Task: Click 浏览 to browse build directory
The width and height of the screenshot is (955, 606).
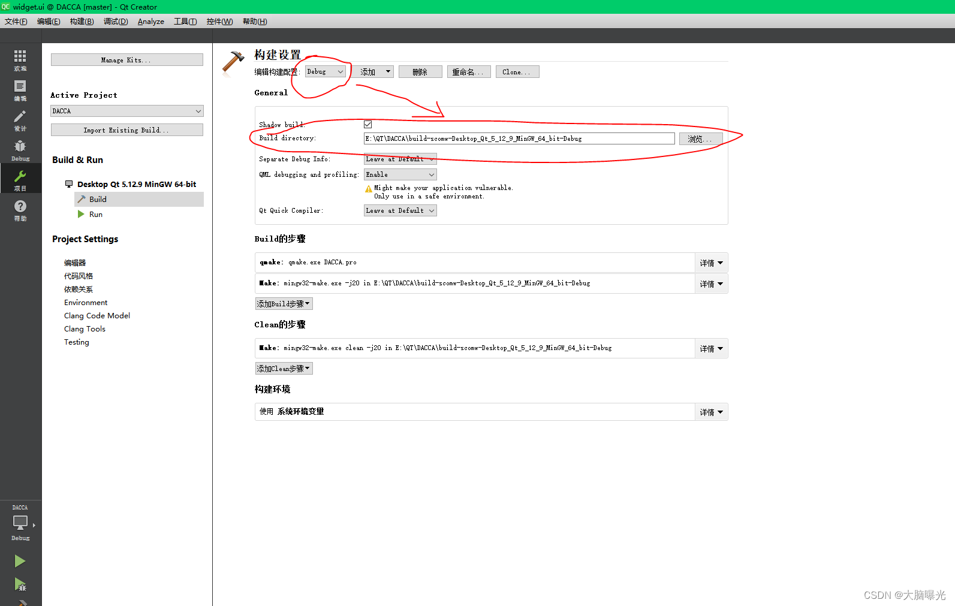Action: coord(701,139)
